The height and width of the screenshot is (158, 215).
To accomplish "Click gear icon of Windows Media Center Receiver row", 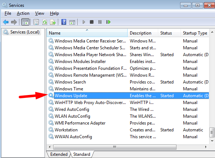I will (51, 41).
